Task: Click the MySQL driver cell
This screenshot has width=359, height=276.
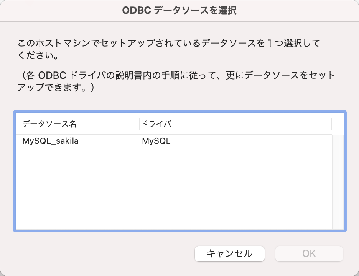Action: (156, 141)
